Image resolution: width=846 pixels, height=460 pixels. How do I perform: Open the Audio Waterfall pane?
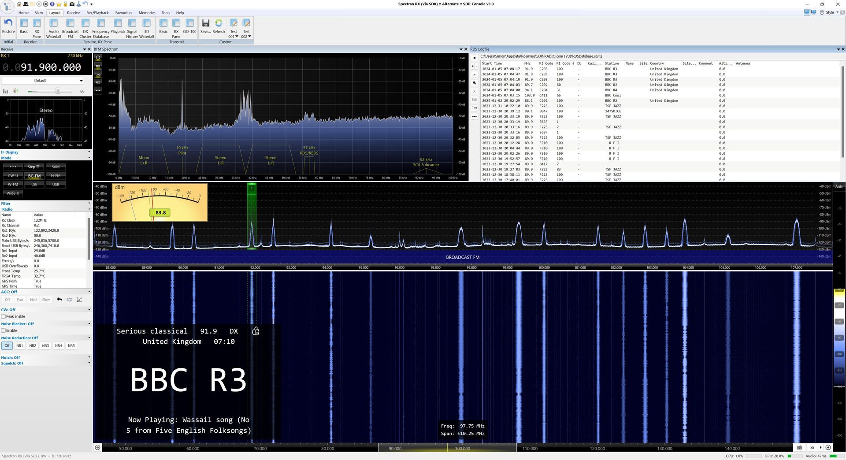coord(53,26)
